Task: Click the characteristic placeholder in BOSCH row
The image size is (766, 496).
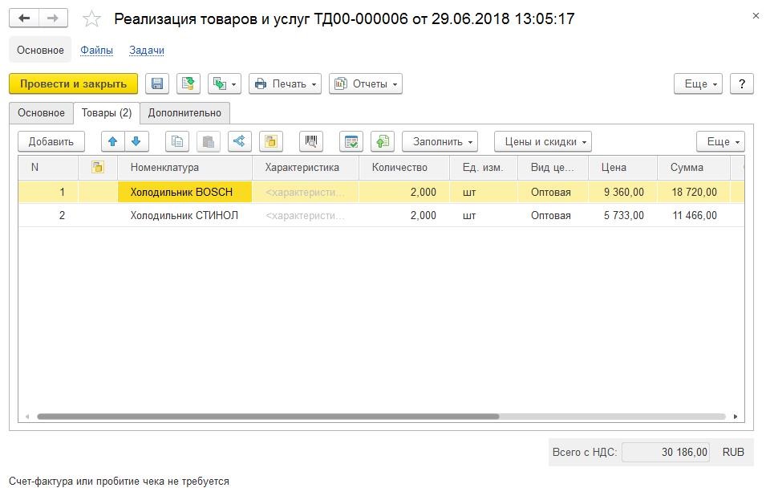Action: (306, 192)
